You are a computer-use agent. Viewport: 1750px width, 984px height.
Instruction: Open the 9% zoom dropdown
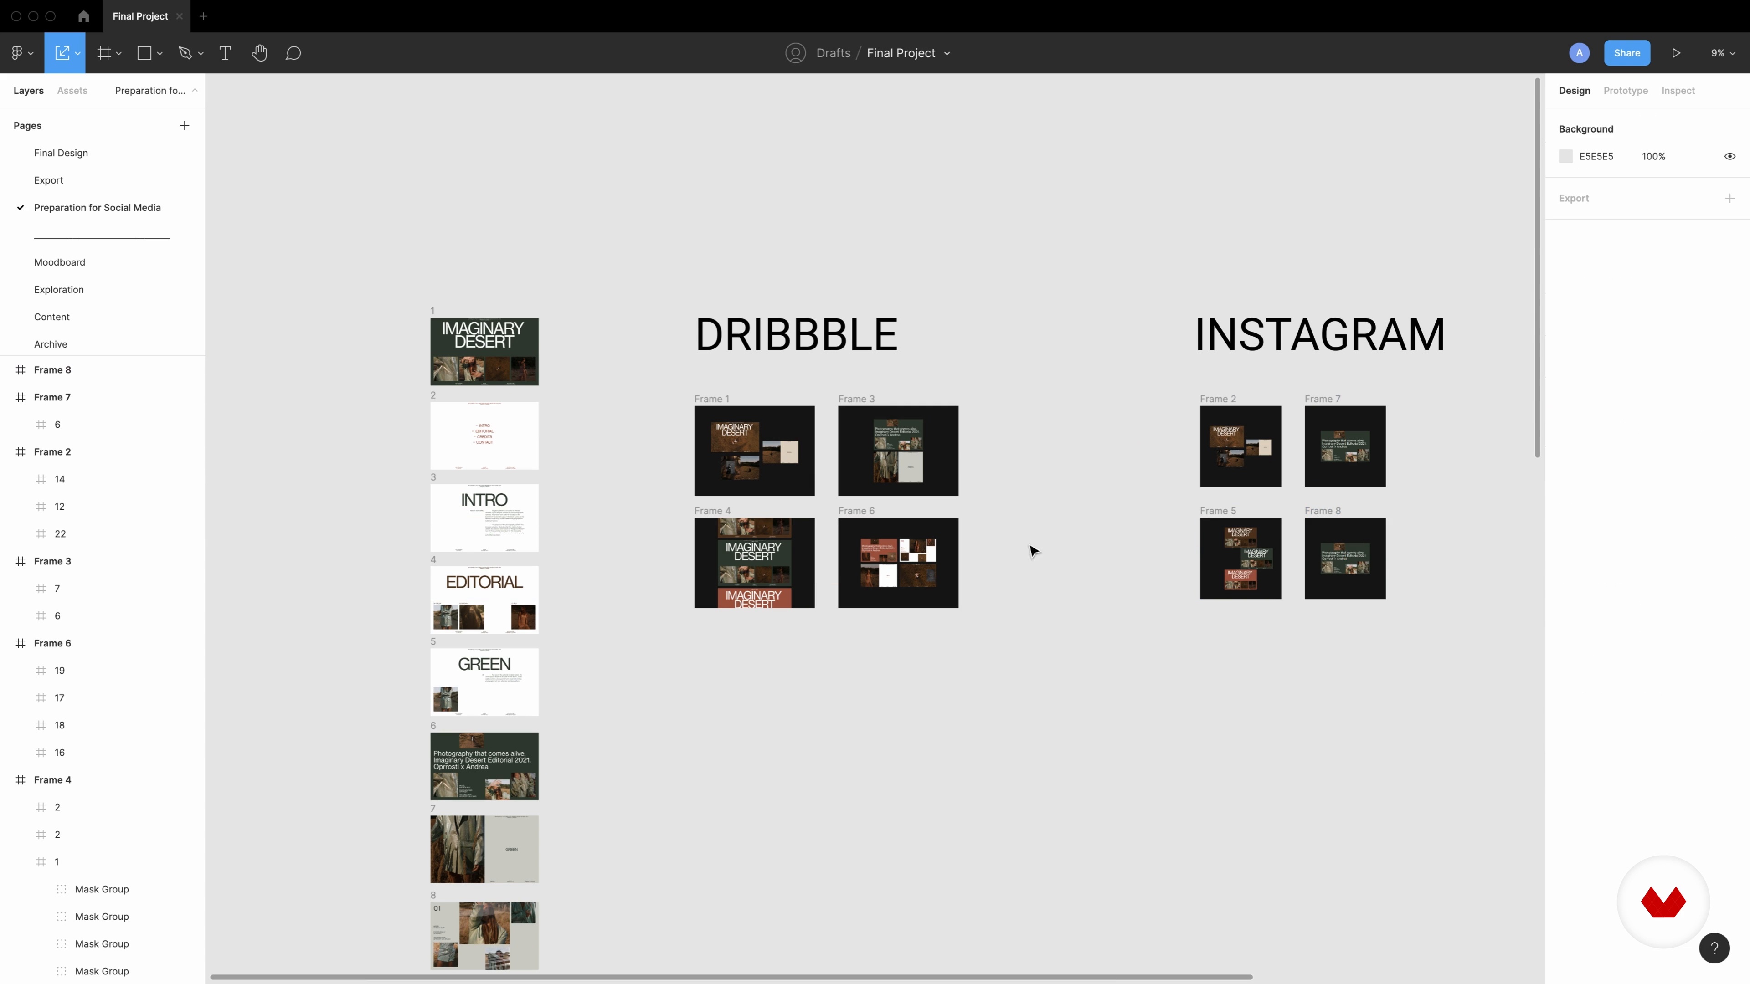coord(1723,53)
